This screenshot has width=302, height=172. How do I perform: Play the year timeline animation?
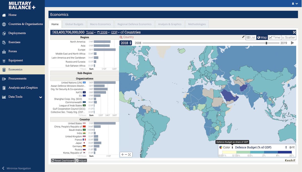click(292, 43)
